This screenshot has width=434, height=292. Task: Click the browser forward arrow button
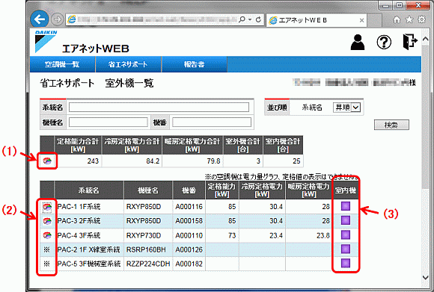(58, 19)
